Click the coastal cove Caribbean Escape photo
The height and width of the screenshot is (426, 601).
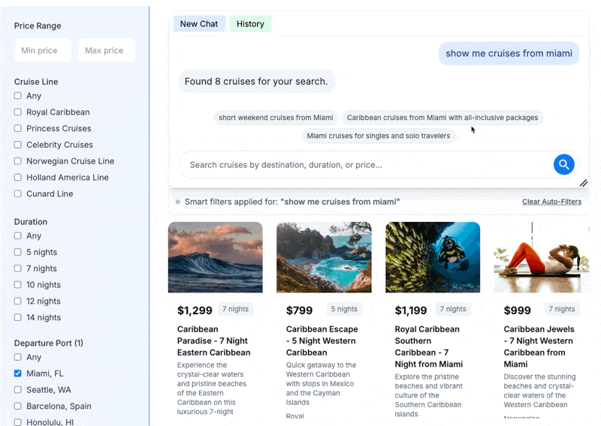pyautogui.click(x=324, y=257)
